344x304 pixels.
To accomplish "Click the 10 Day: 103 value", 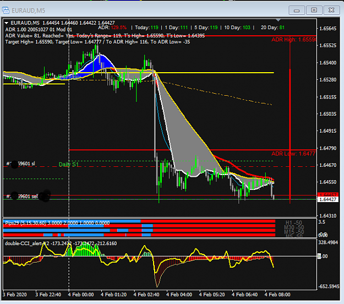I will [x=237, y=28].
